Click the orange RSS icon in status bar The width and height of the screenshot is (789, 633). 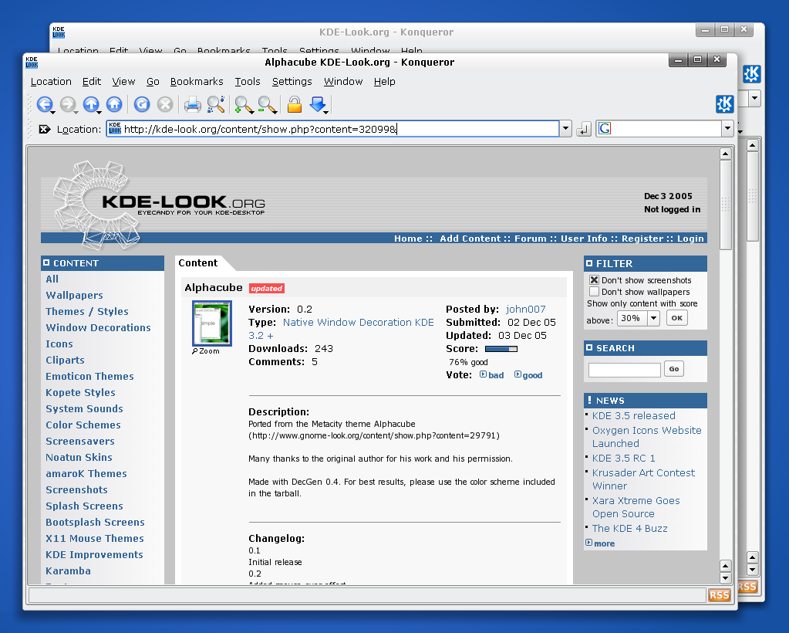point(719,595)
